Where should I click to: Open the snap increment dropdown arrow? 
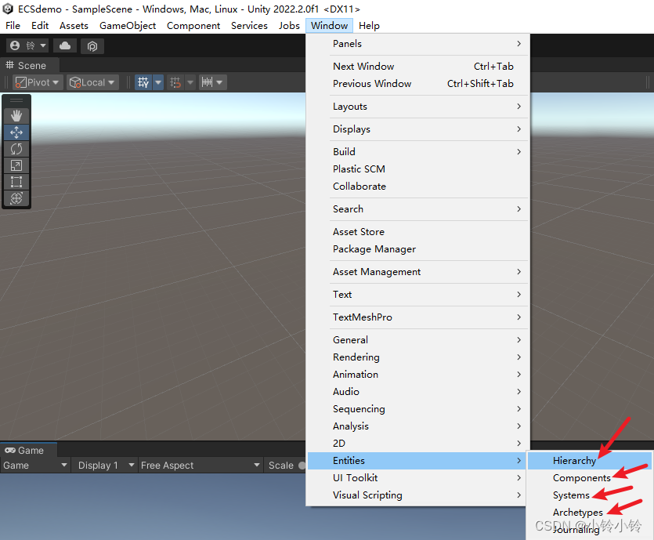[220, 82]
